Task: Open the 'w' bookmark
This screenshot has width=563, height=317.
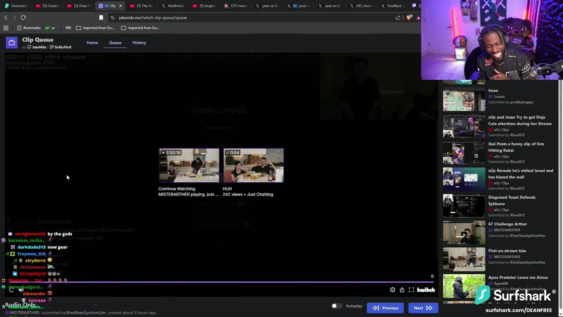Action: (50, 28)
